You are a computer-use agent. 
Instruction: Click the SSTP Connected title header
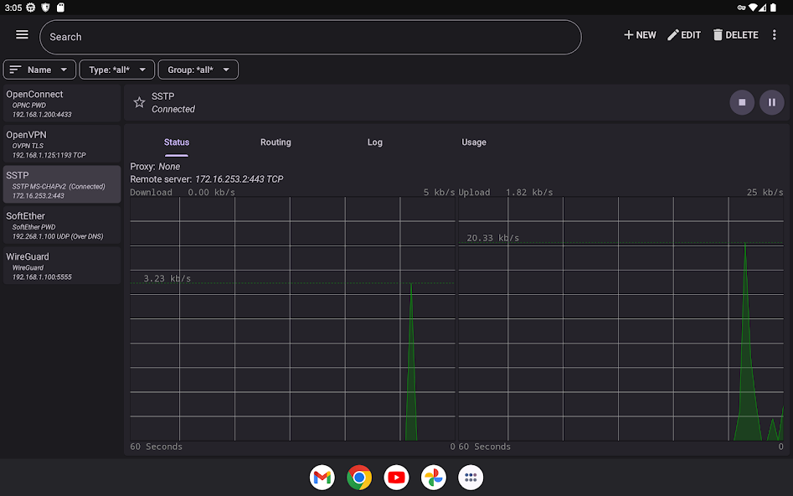(173, 103)
